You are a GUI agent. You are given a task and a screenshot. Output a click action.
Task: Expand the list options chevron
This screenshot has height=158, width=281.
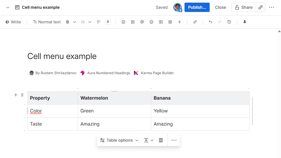[90, 22]
